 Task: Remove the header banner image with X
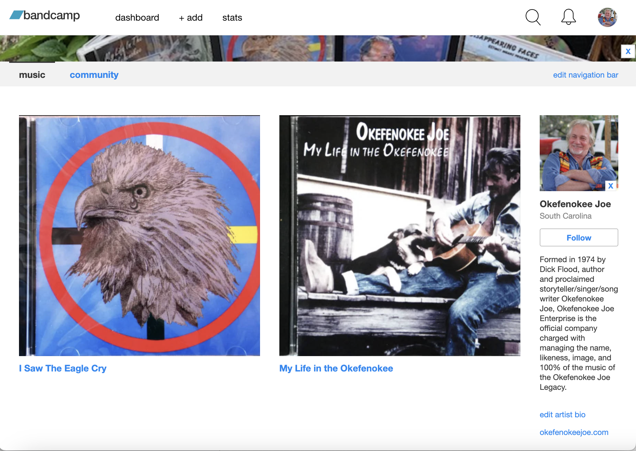click(x=628, y=51)
